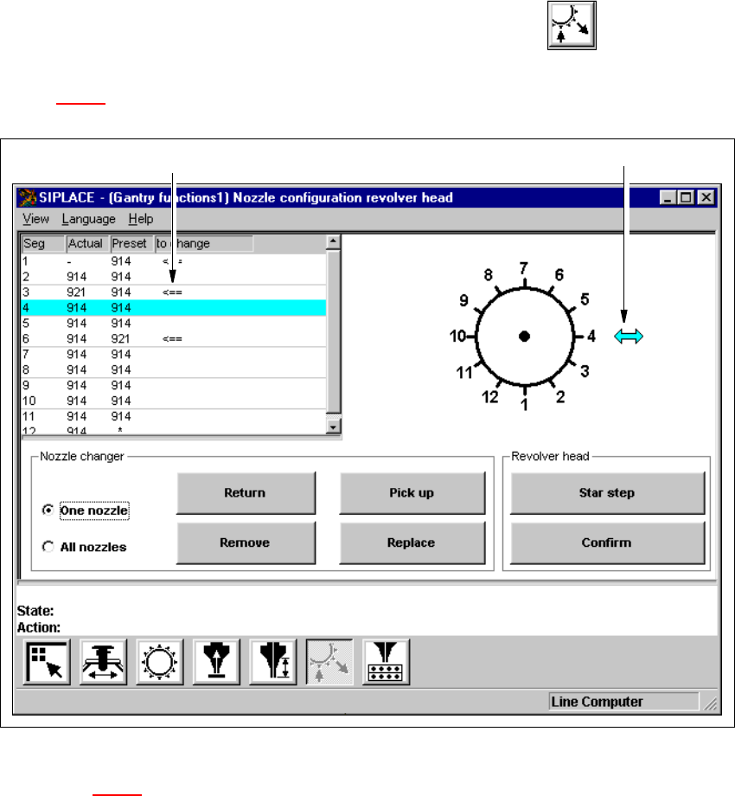Click the segment list scroll up arrow
Screen dimensions: 735x796
tap(333, 241)
